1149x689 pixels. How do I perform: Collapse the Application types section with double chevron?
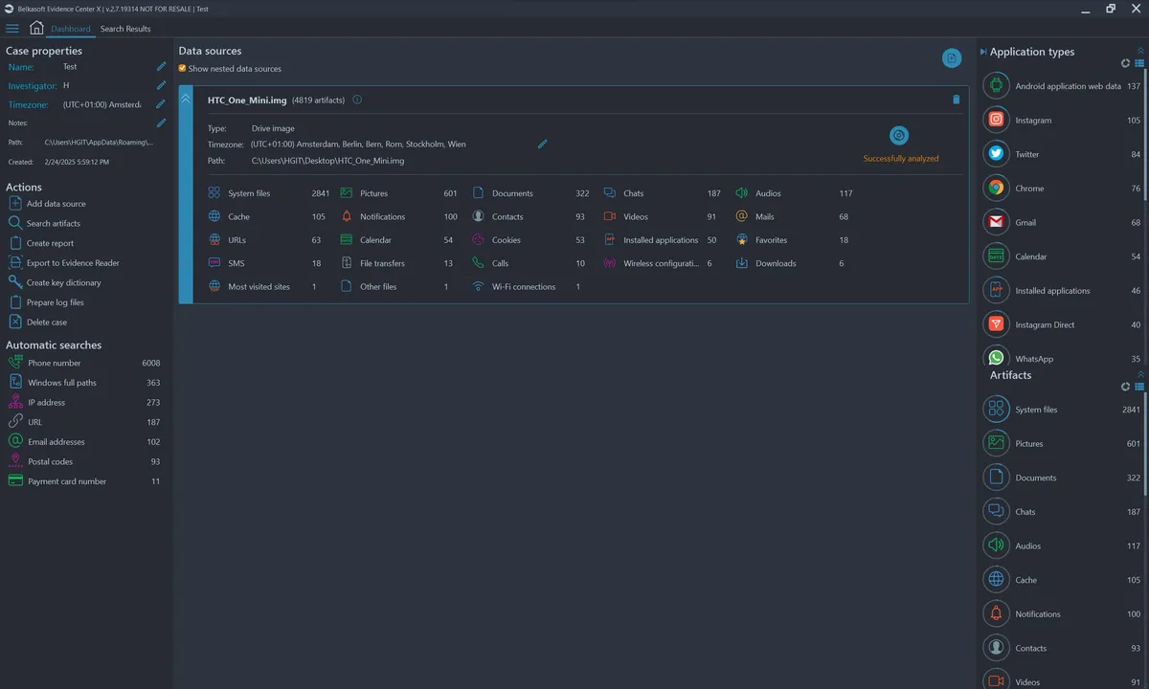pyautogui.click(x=1139, y=52)
